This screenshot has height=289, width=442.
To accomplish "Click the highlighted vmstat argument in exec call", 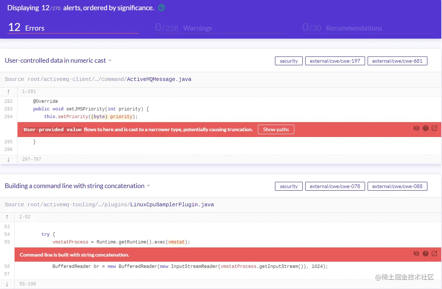I will (x=177, y=242).
